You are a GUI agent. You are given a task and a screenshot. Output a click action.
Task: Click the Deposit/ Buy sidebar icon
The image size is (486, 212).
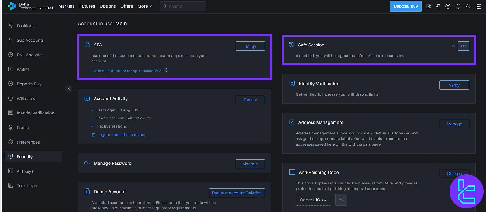[x=11, y=84]
